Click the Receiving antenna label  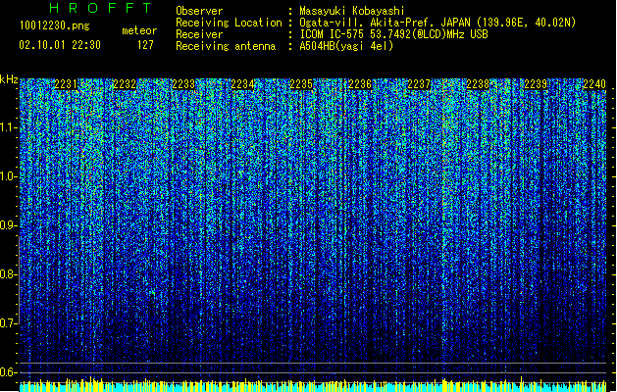click(226, 46)
